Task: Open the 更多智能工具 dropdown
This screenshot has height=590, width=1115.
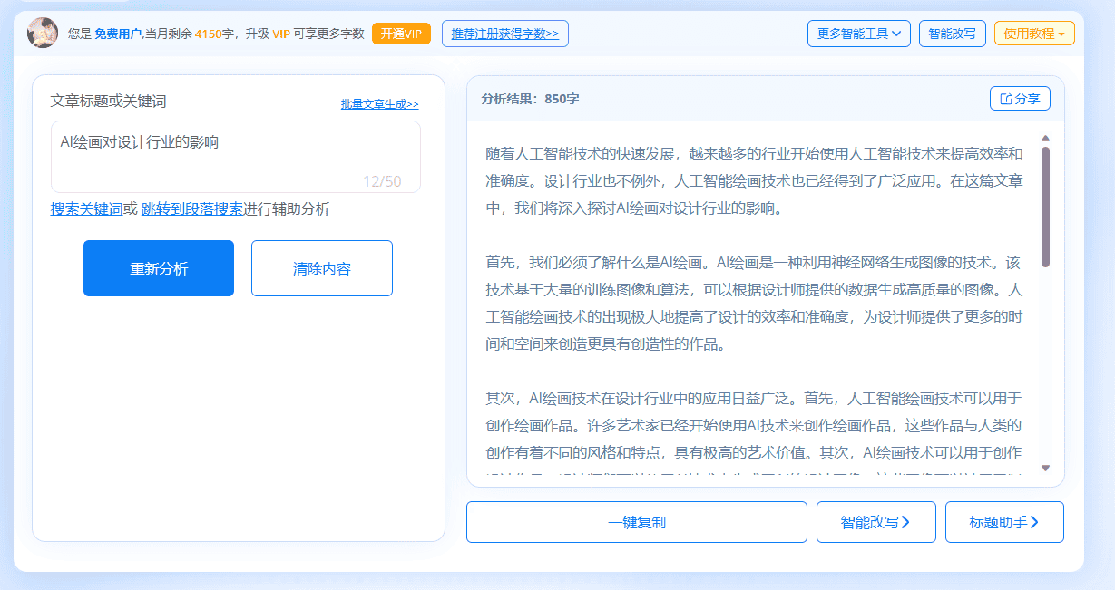Action: pyautogui.click(x=858, y=34)
